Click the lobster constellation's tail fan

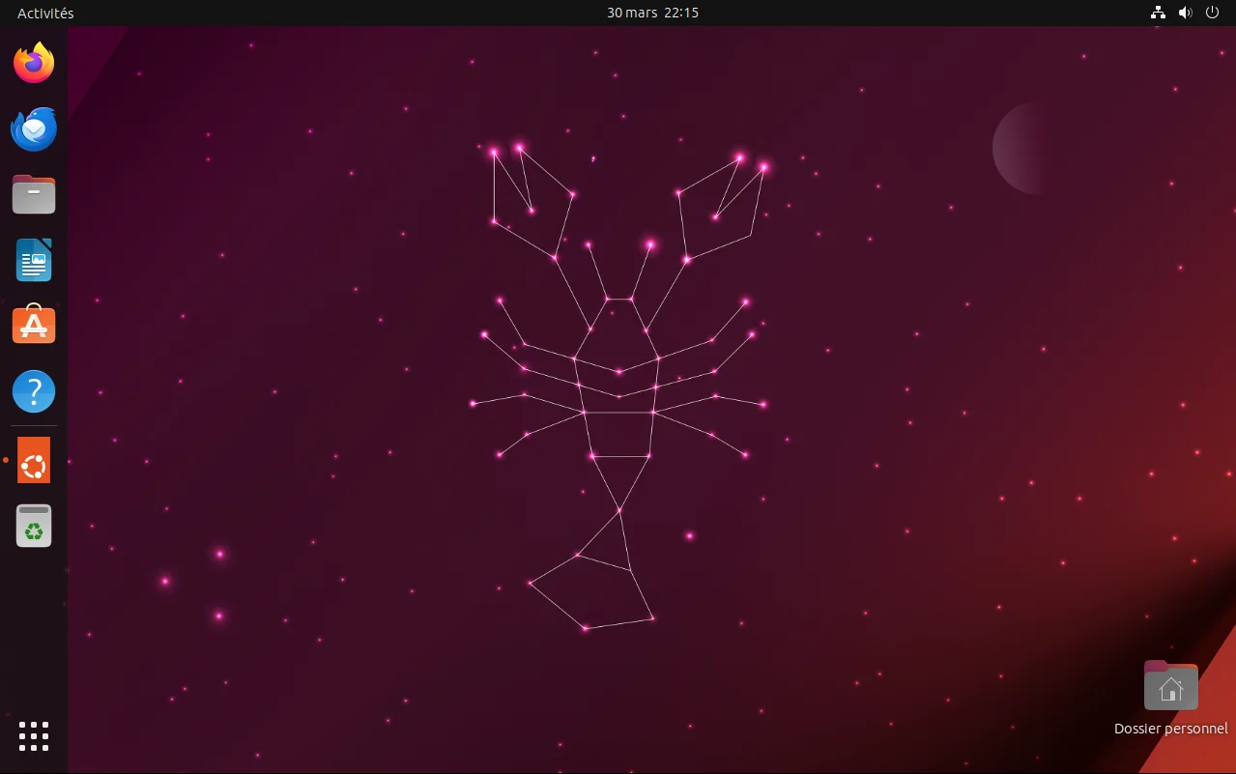(591, 591)
